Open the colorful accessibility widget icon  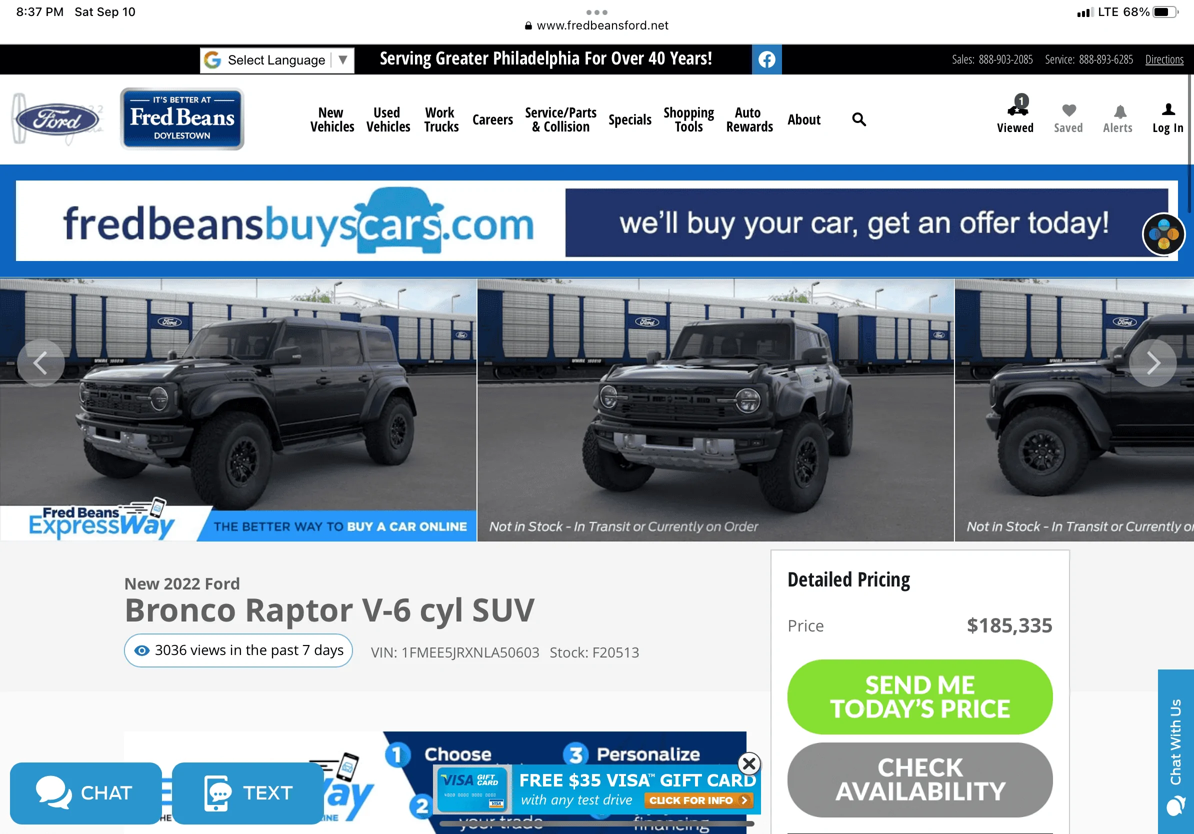click(x=1164, y=234)
